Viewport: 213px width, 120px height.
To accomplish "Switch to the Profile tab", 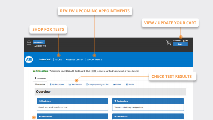I will click(x=130, y=84).
